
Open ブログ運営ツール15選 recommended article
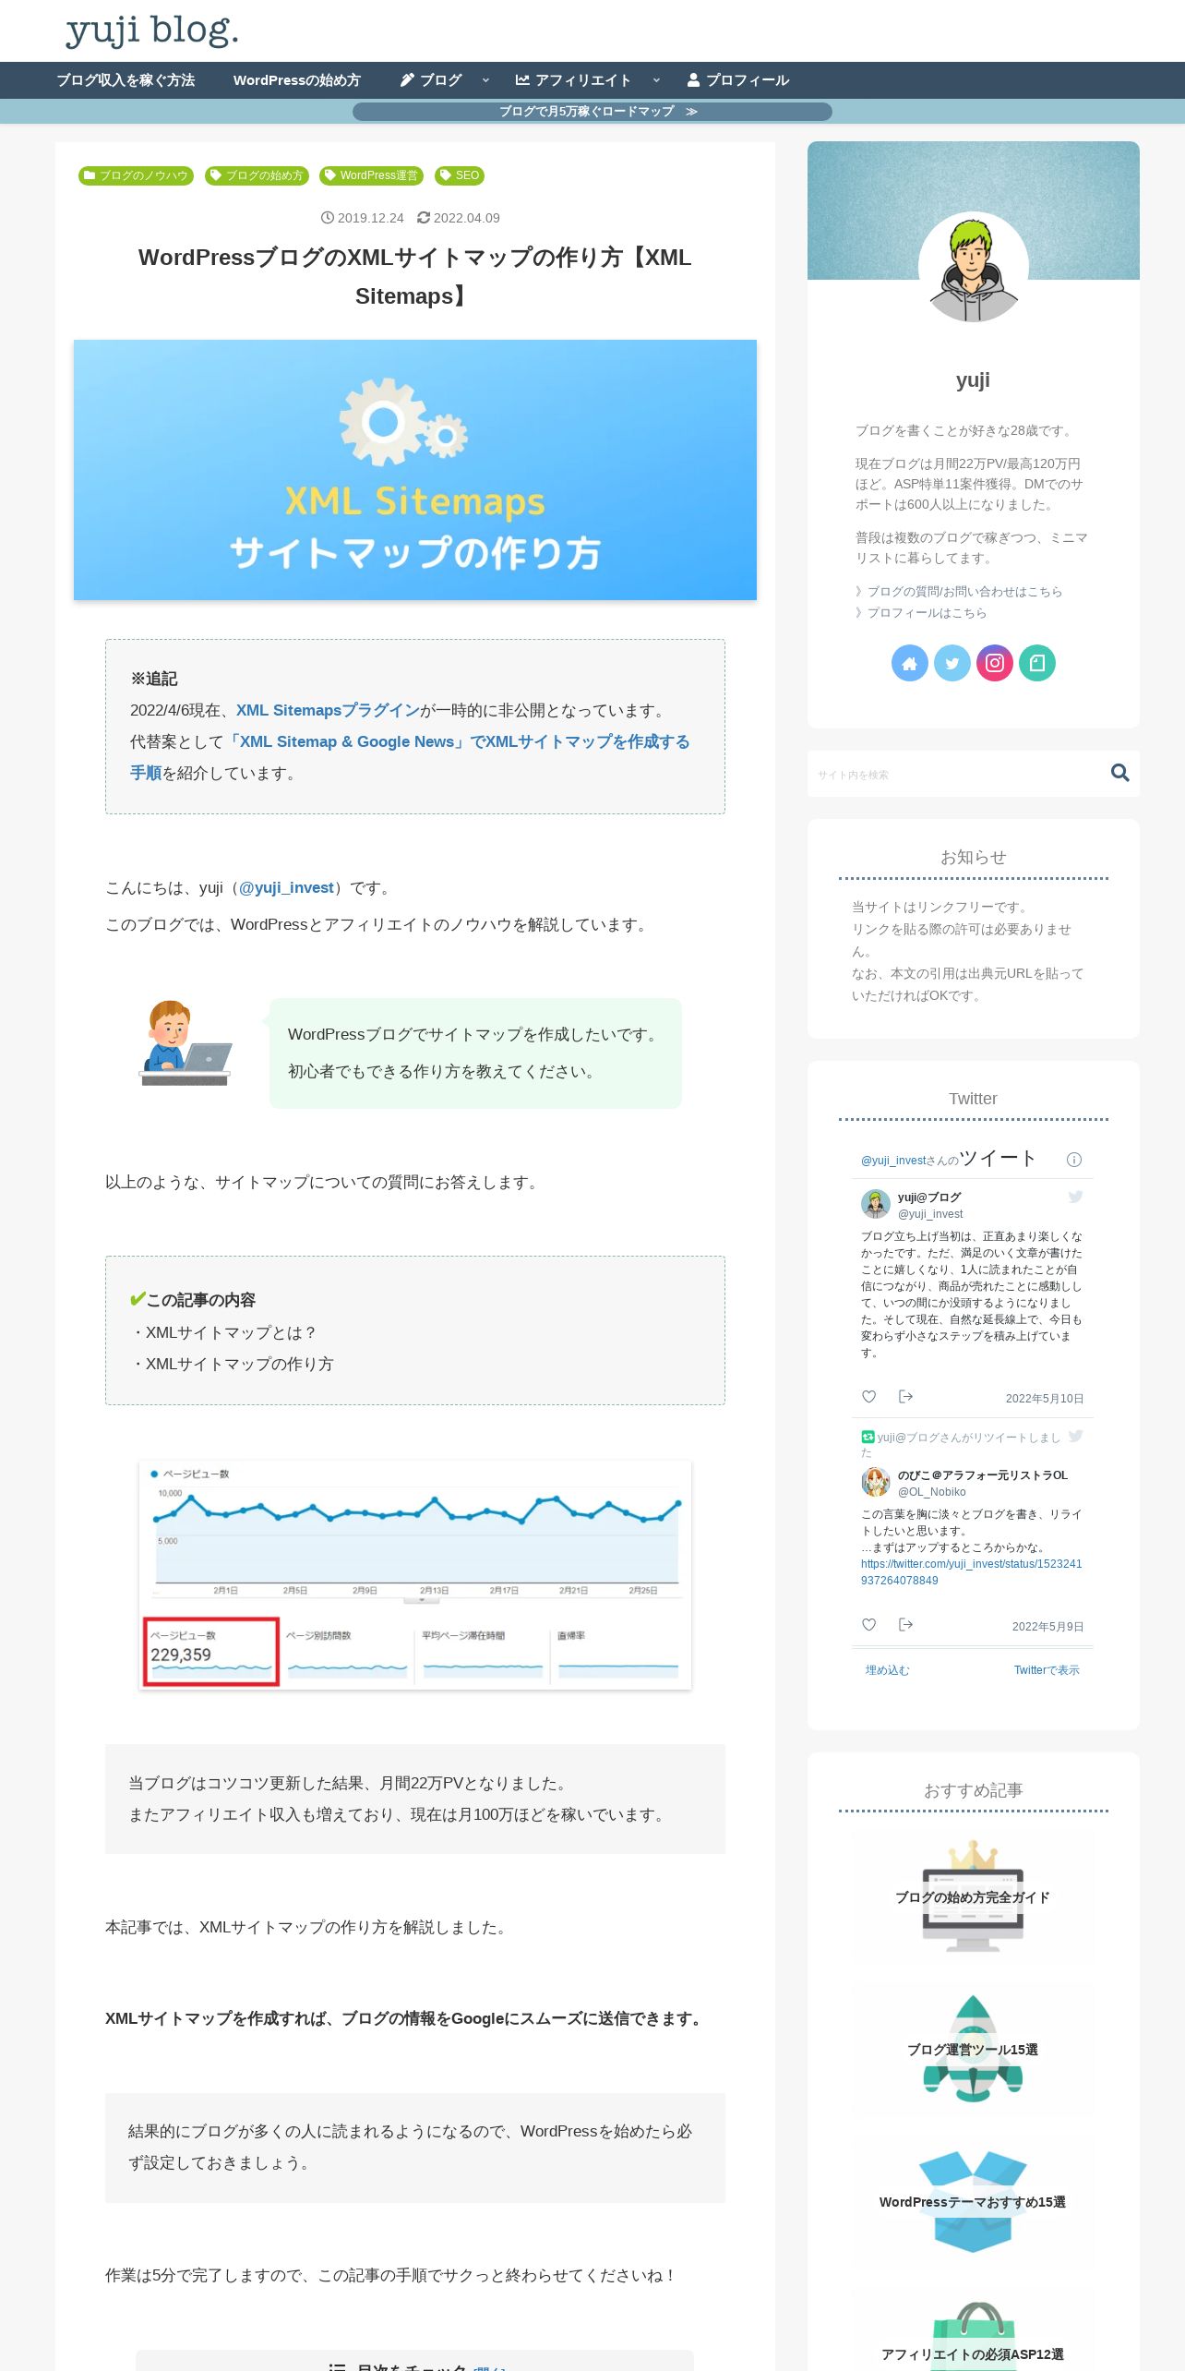(x=973, y=2049)
